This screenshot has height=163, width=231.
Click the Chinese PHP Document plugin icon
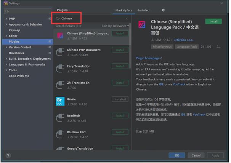click(60, 52)
